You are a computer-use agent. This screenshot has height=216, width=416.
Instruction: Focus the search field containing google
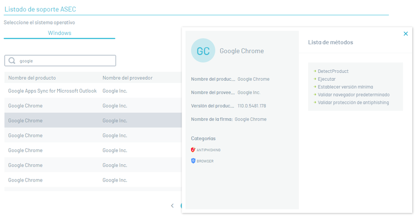click(x=60, y=60)
